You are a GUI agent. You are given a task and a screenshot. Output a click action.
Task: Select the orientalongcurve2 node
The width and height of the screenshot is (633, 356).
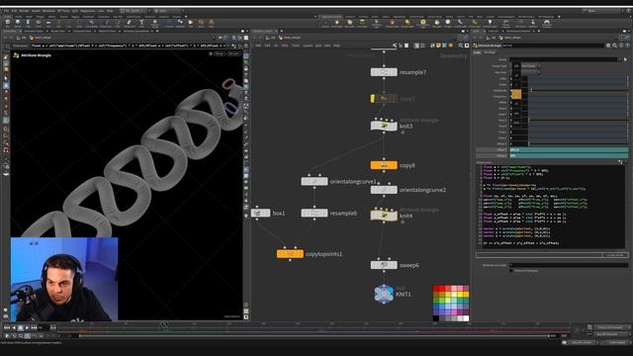pyautogui.click(x=384, y=190)
